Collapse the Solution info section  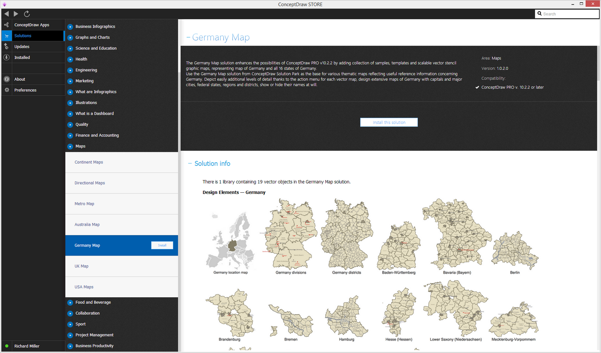[190, 163]
